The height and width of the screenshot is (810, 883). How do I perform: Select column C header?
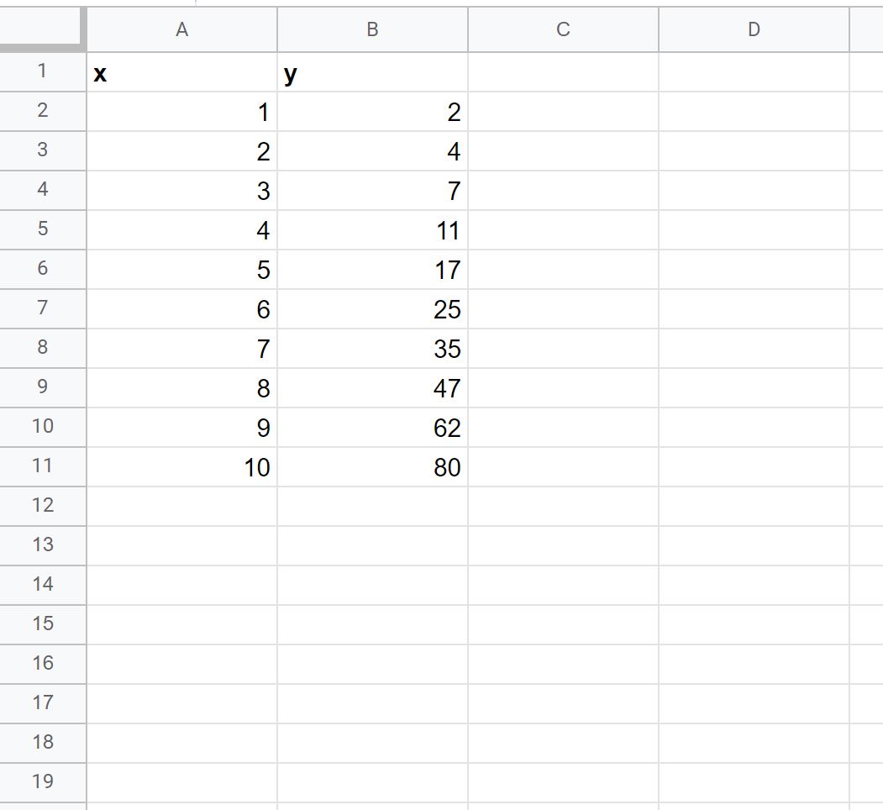[562, 29]
